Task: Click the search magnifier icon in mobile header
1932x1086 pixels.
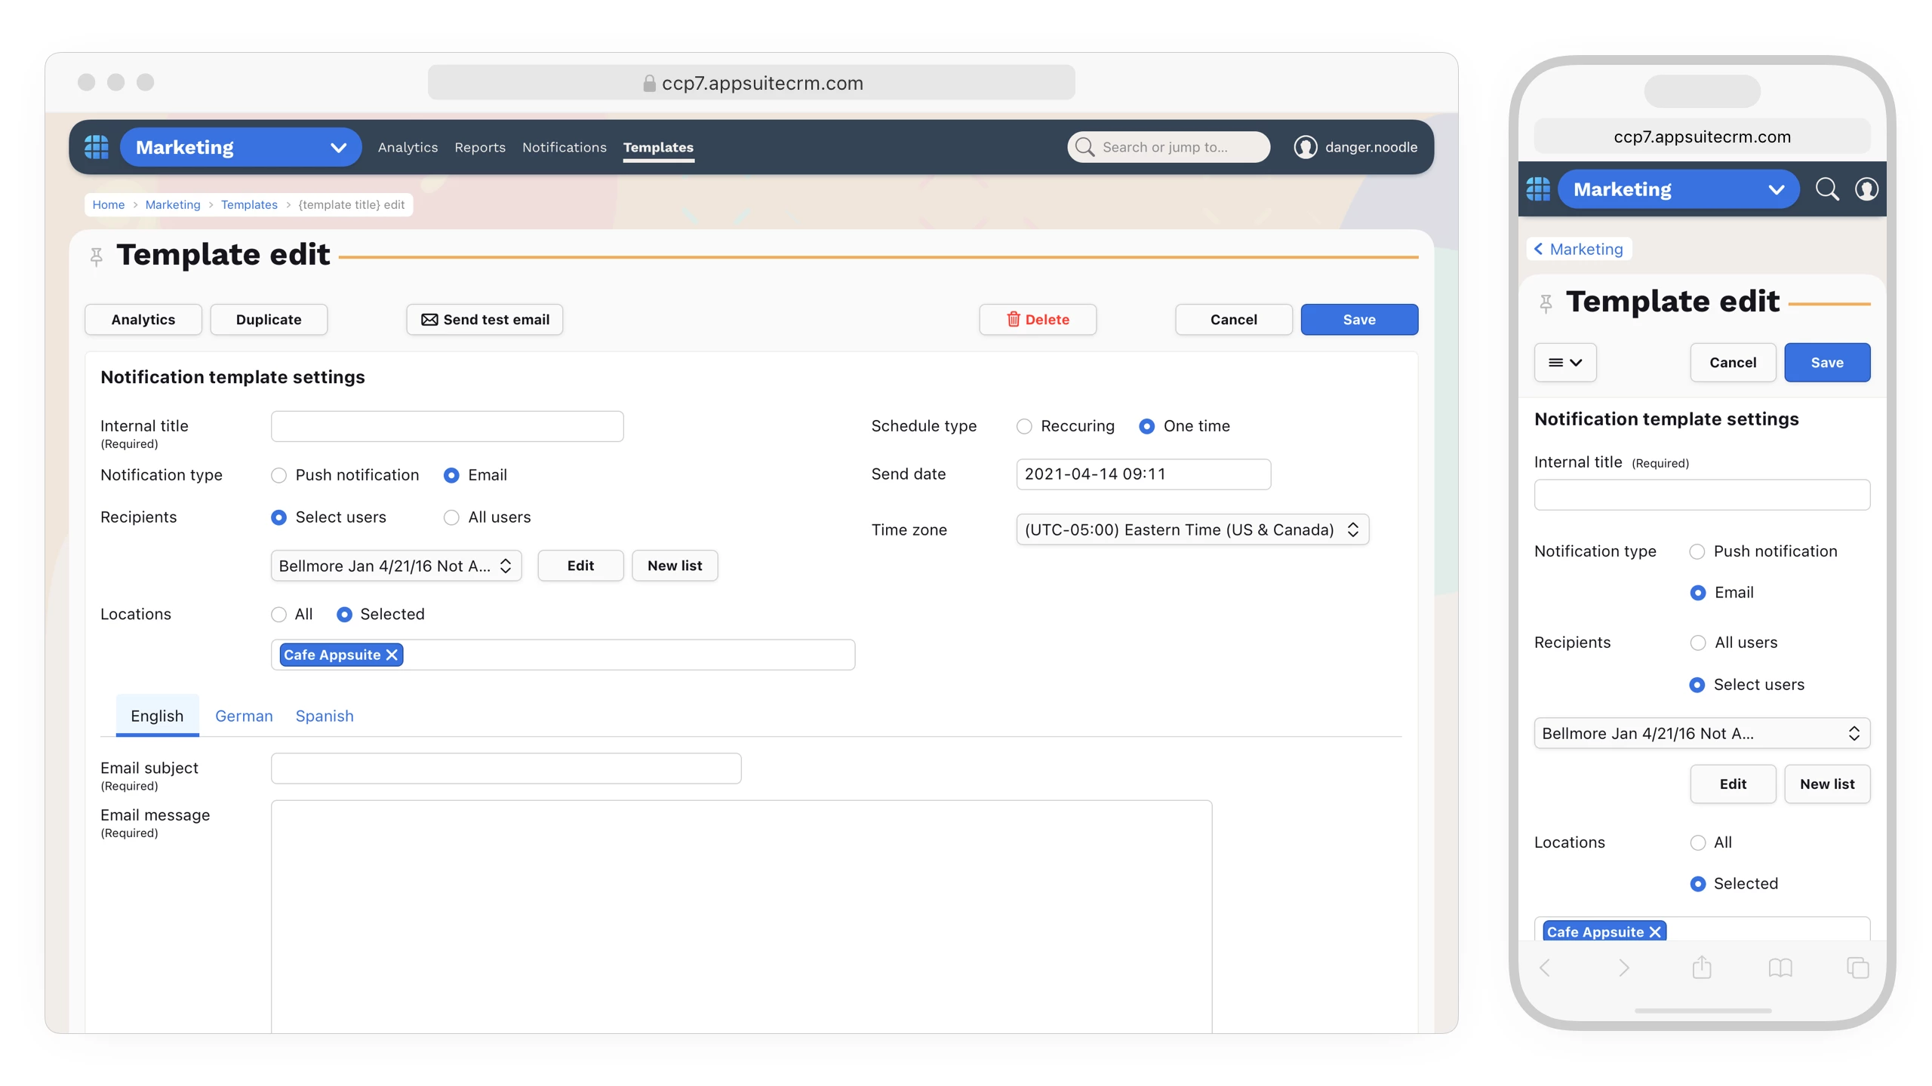Action: [1826, 189]
